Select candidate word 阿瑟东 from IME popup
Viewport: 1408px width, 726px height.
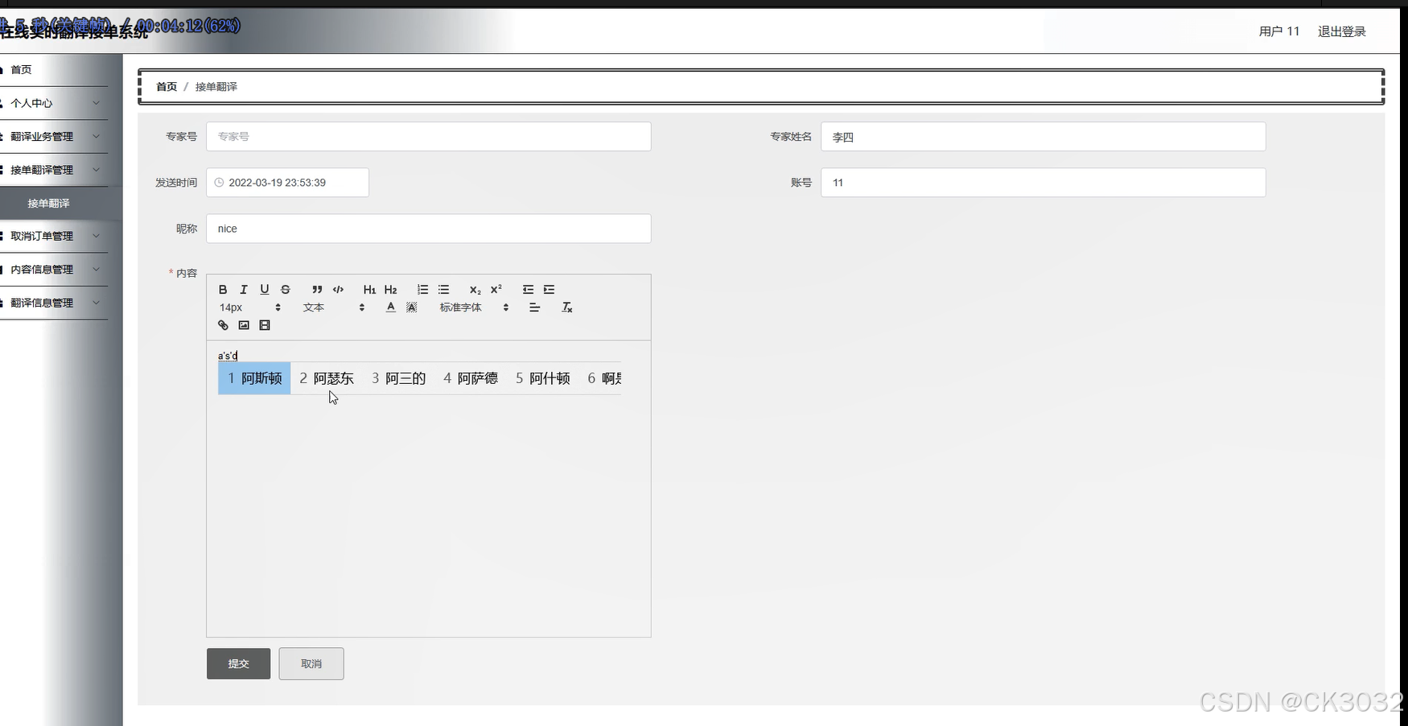(x=332, y=378)
